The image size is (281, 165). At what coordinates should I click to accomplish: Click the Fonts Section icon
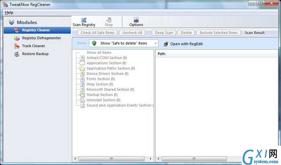[82, 79]
